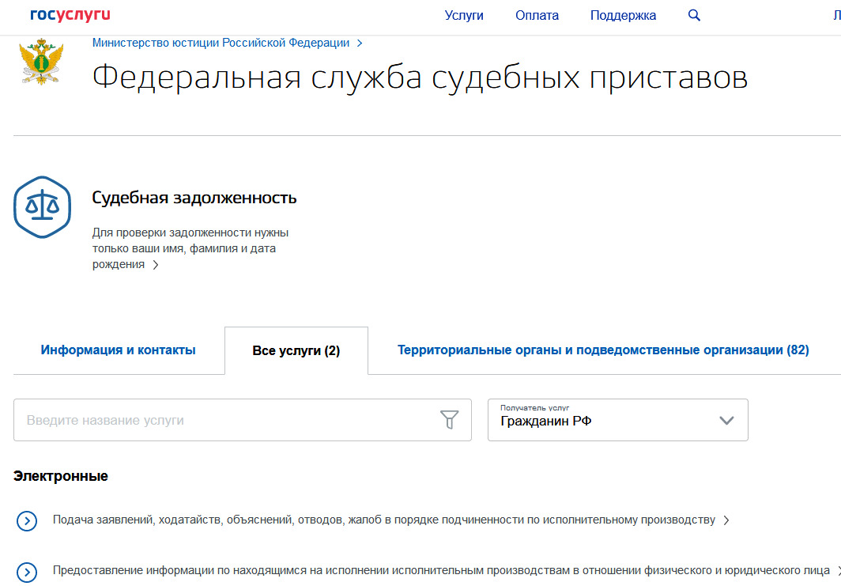Switch to Информация и контакты tab
Viewport: 841px width, 586px height.
tap(118, 350)
